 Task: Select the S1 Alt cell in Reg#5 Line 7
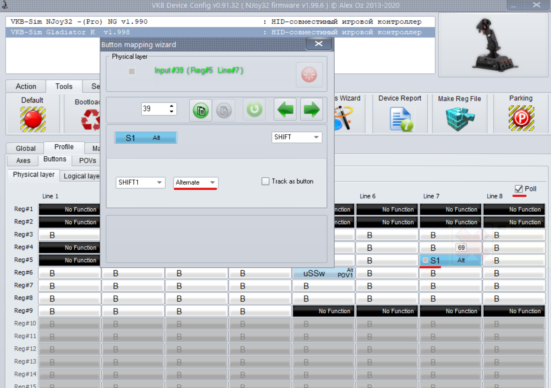[x=451, y=260]
